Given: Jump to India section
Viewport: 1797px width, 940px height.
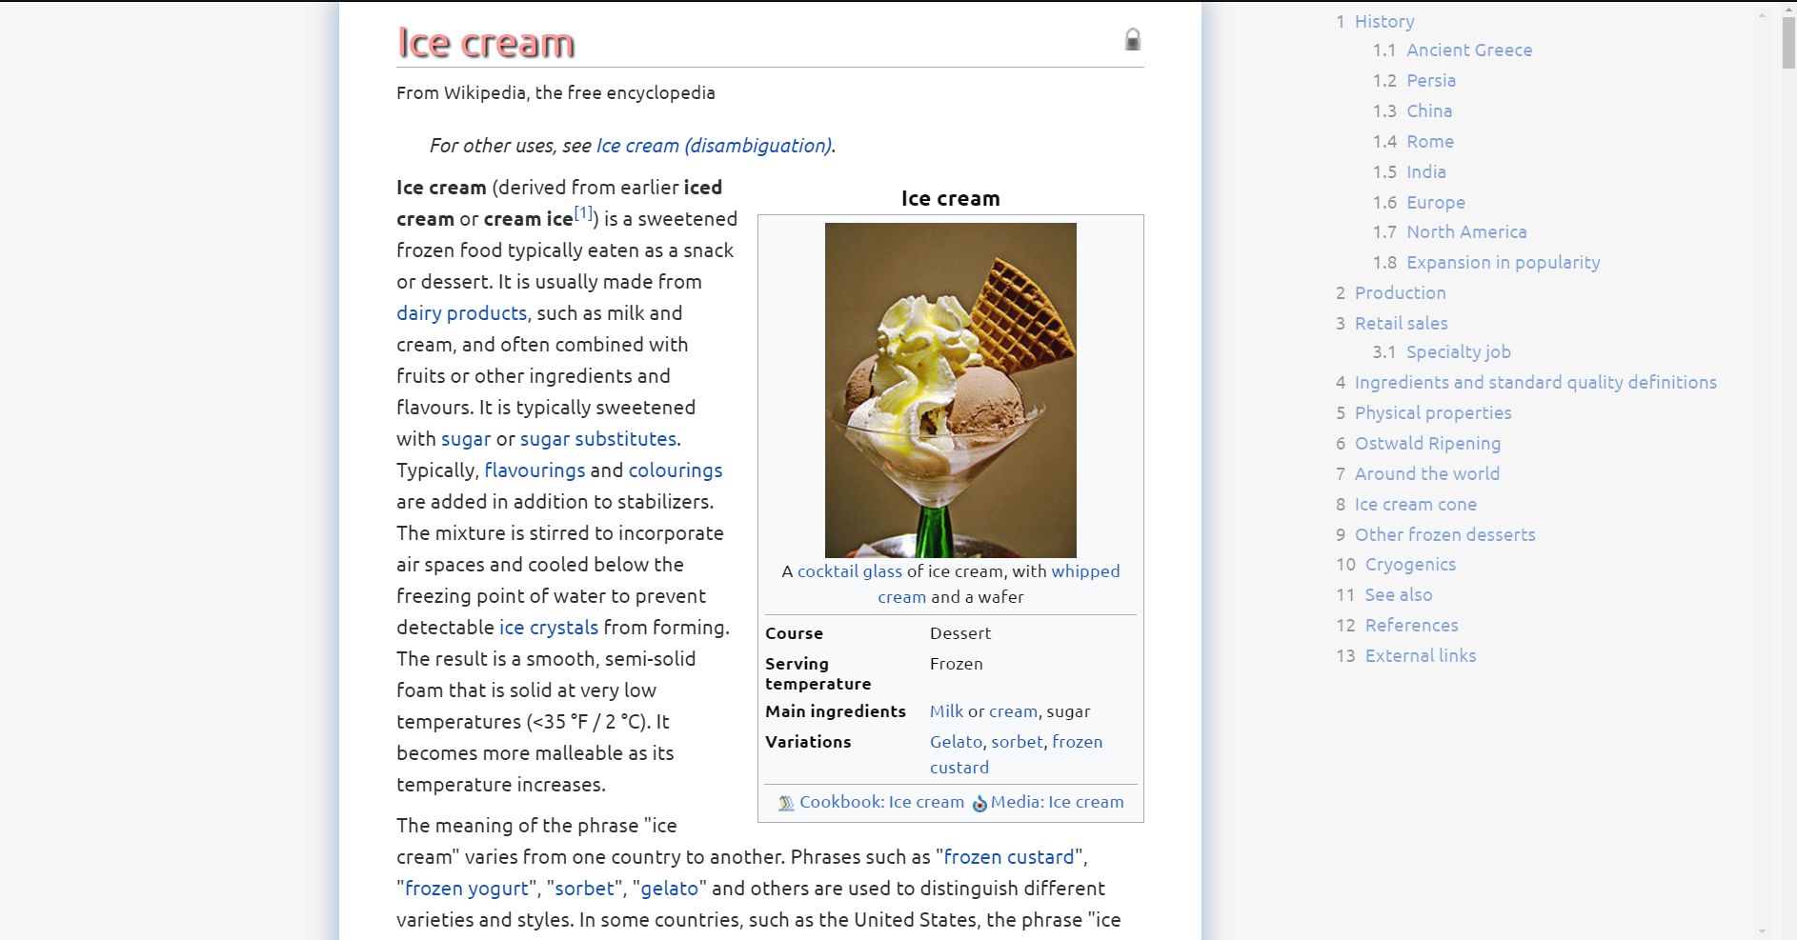Looking at the screenshot, I should 1426,172.
